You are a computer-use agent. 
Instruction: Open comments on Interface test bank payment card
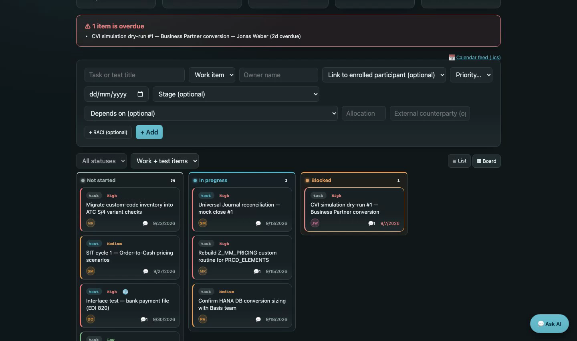[x=144, y=319]
